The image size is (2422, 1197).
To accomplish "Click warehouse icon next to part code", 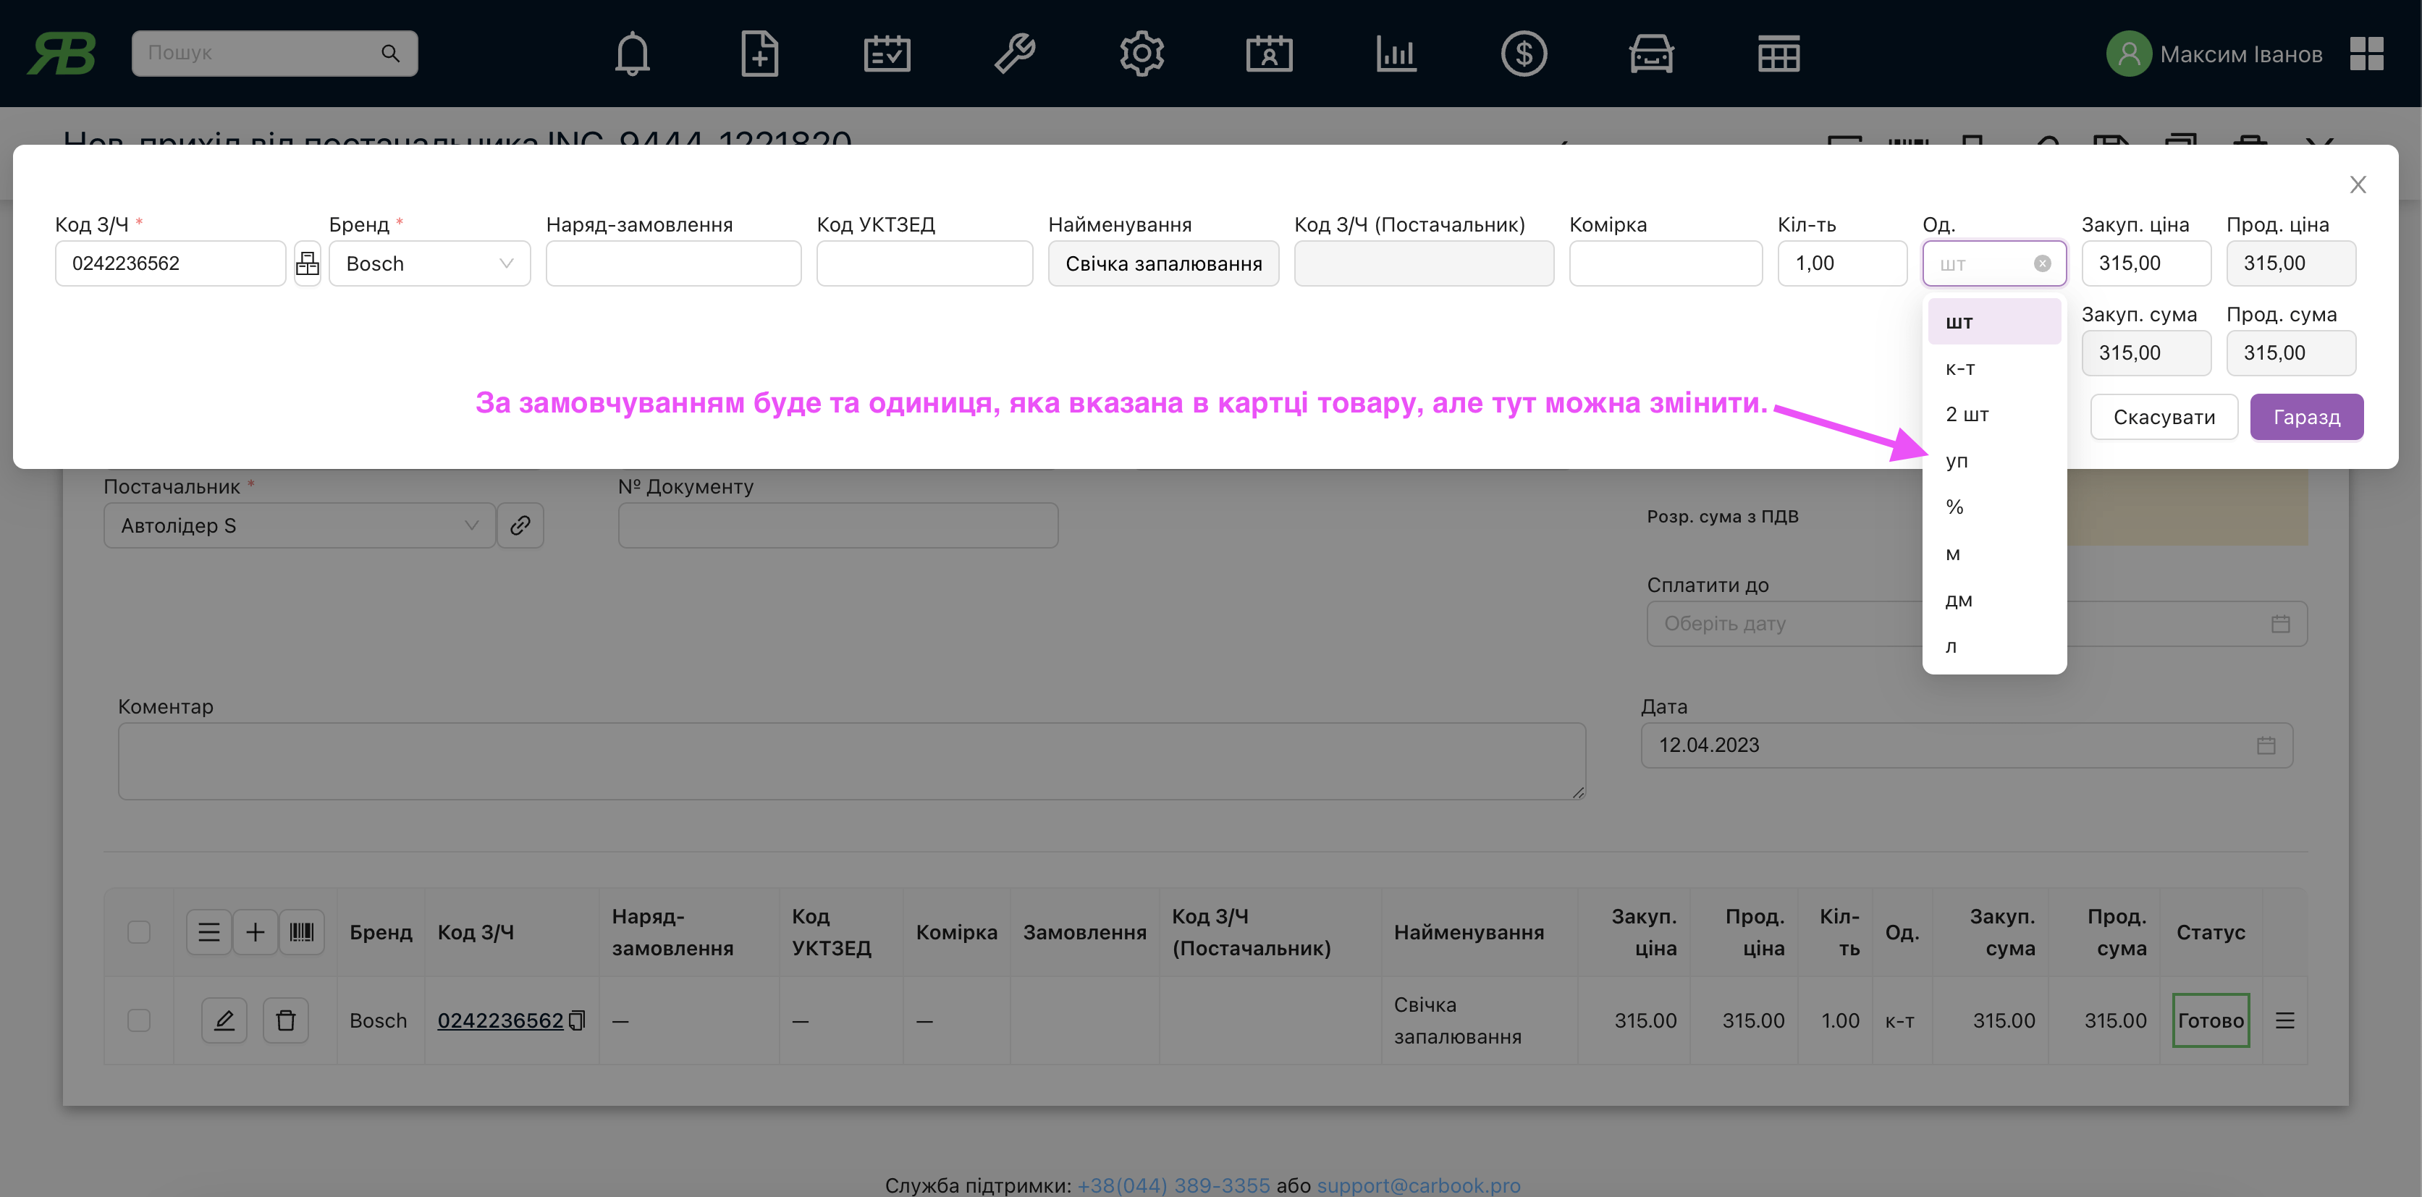I will (308, 263).
